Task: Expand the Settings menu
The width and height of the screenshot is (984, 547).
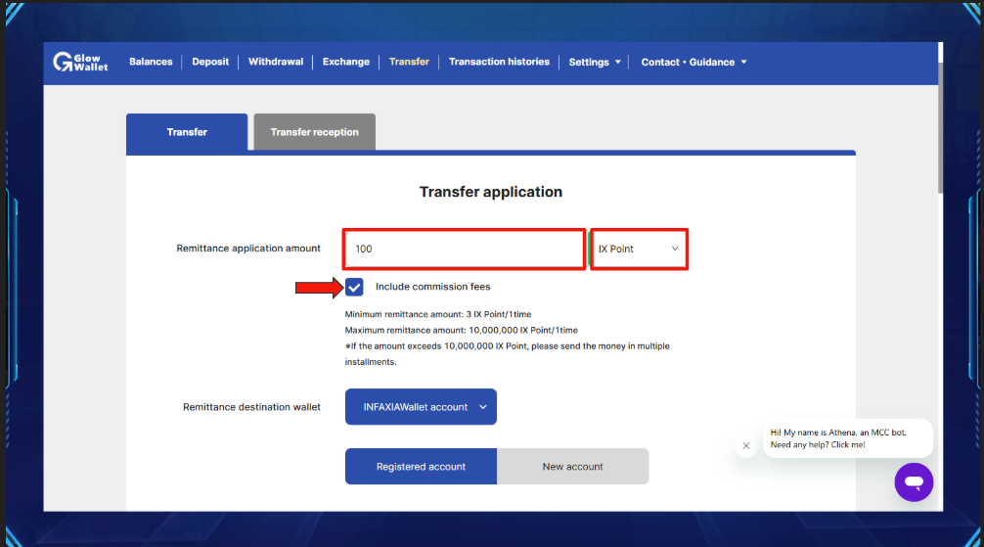Action: pos(595,63)
